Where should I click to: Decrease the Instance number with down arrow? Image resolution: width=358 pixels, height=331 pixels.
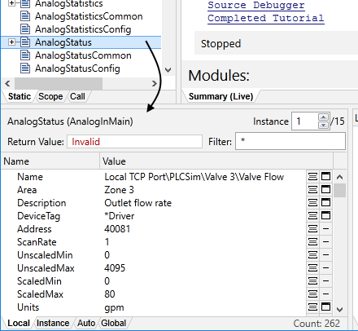tap(323, 125)
